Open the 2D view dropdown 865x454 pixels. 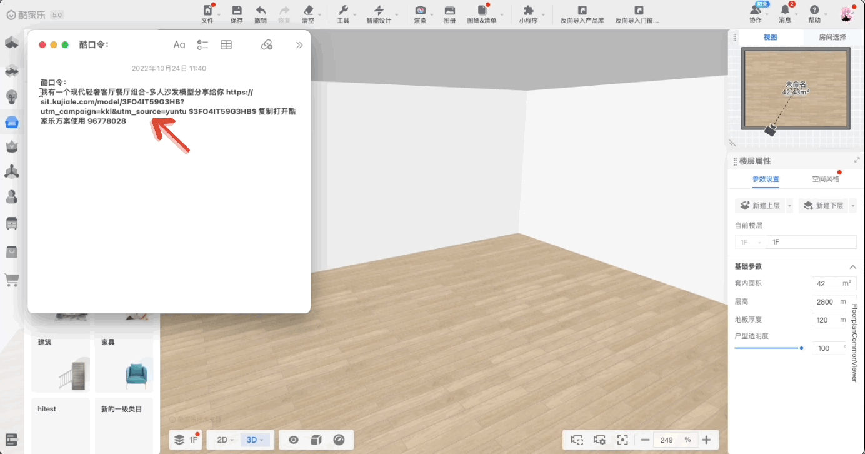tap(225, 440)
